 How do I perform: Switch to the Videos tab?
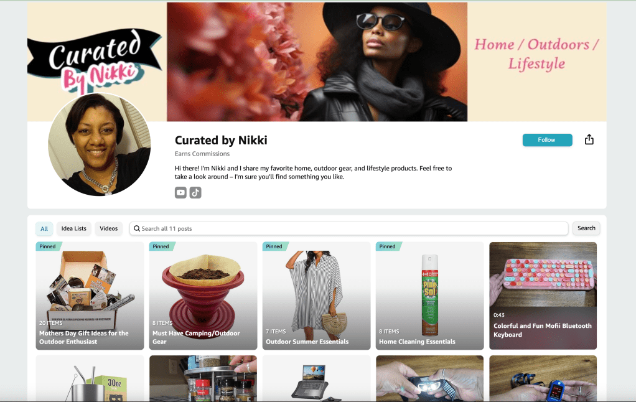(x=109, y=228)
